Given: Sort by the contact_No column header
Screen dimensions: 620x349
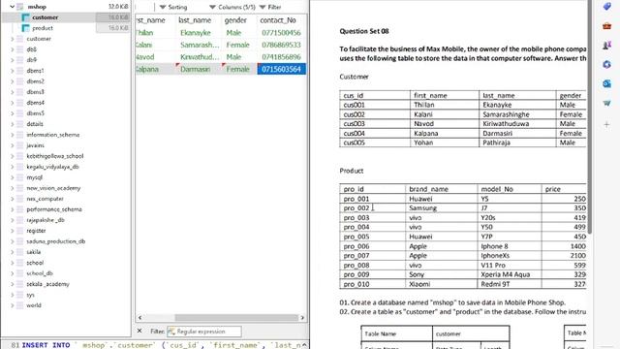Looking at the screenshot, I should tap(281, 20).
